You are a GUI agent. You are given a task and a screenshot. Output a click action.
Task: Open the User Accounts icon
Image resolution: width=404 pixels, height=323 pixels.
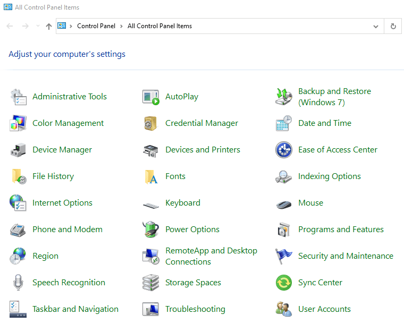pyautogui.click(x=284, y=309)
